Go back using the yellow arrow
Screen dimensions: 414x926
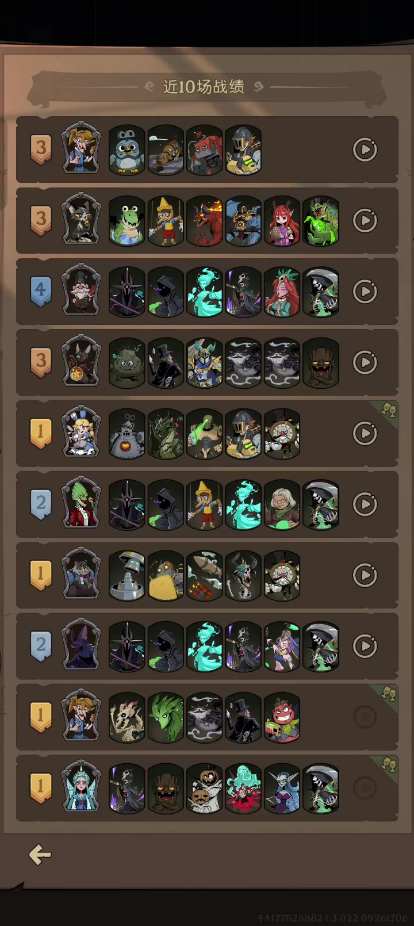tap(40, 855)
